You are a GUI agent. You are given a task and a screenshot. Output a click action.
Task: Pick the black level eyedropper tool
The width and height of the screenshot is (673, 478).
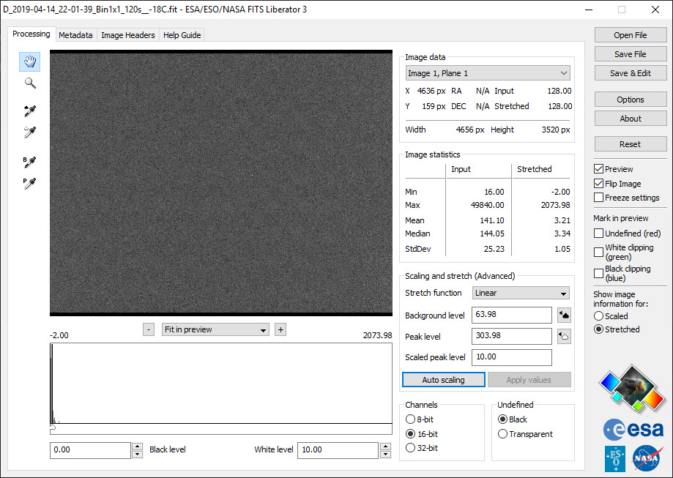pos(29,111)
